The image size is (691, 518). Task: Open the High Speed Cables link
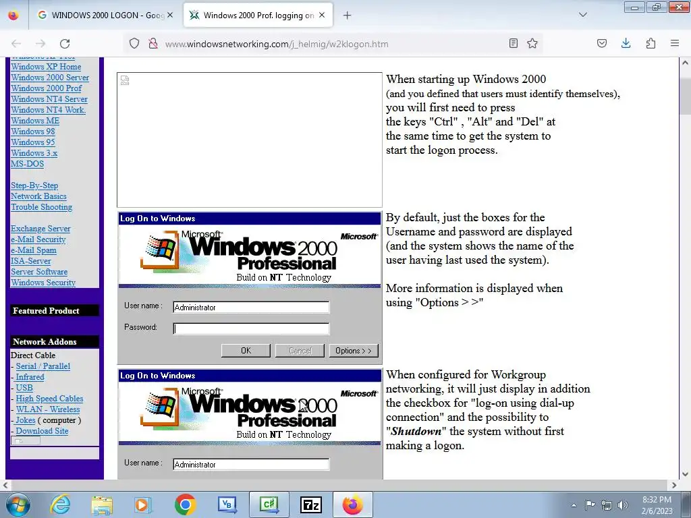tap(49, 399)
